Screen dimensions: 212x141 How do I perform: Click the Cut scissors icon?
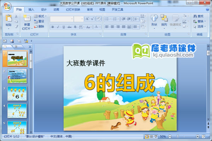(x=16, y=16)
